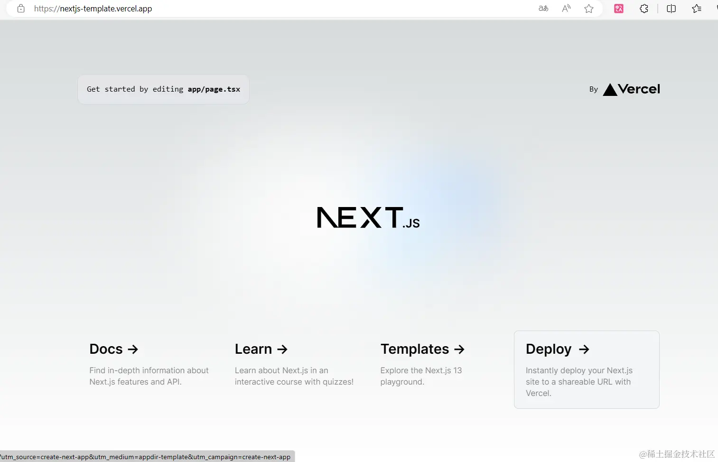Click the arrow next to Docs
The width and height of the screenshot is (718, 462).
(x=133, y=349)
